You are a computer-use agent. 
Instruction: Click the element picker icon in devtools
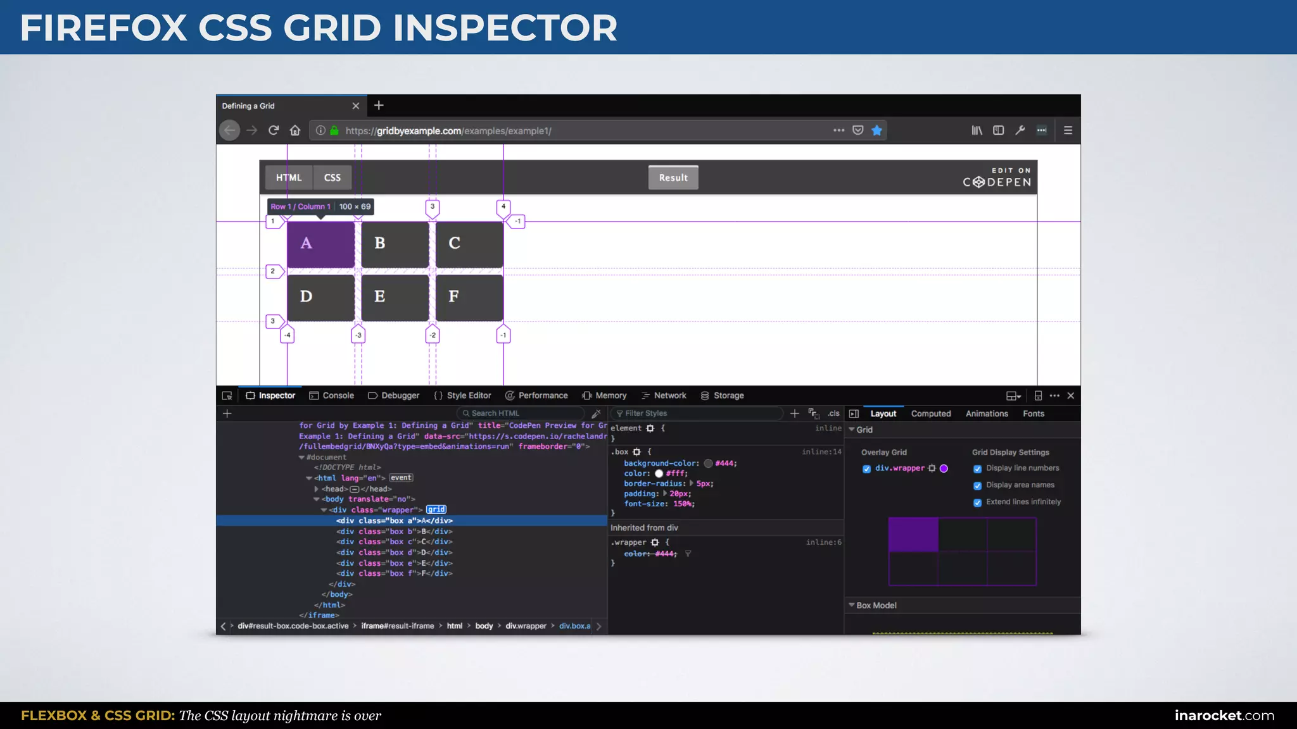[227, 396]
